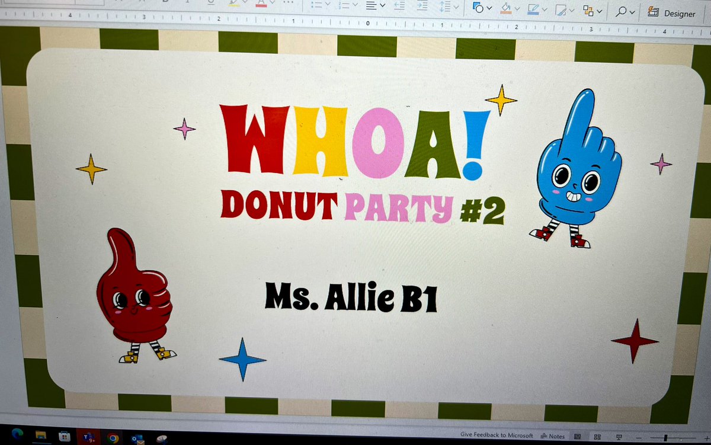Apply the Shape Fill paint bucket
The height and width of the screenshot is (445, 711).
tap(505, 7)
